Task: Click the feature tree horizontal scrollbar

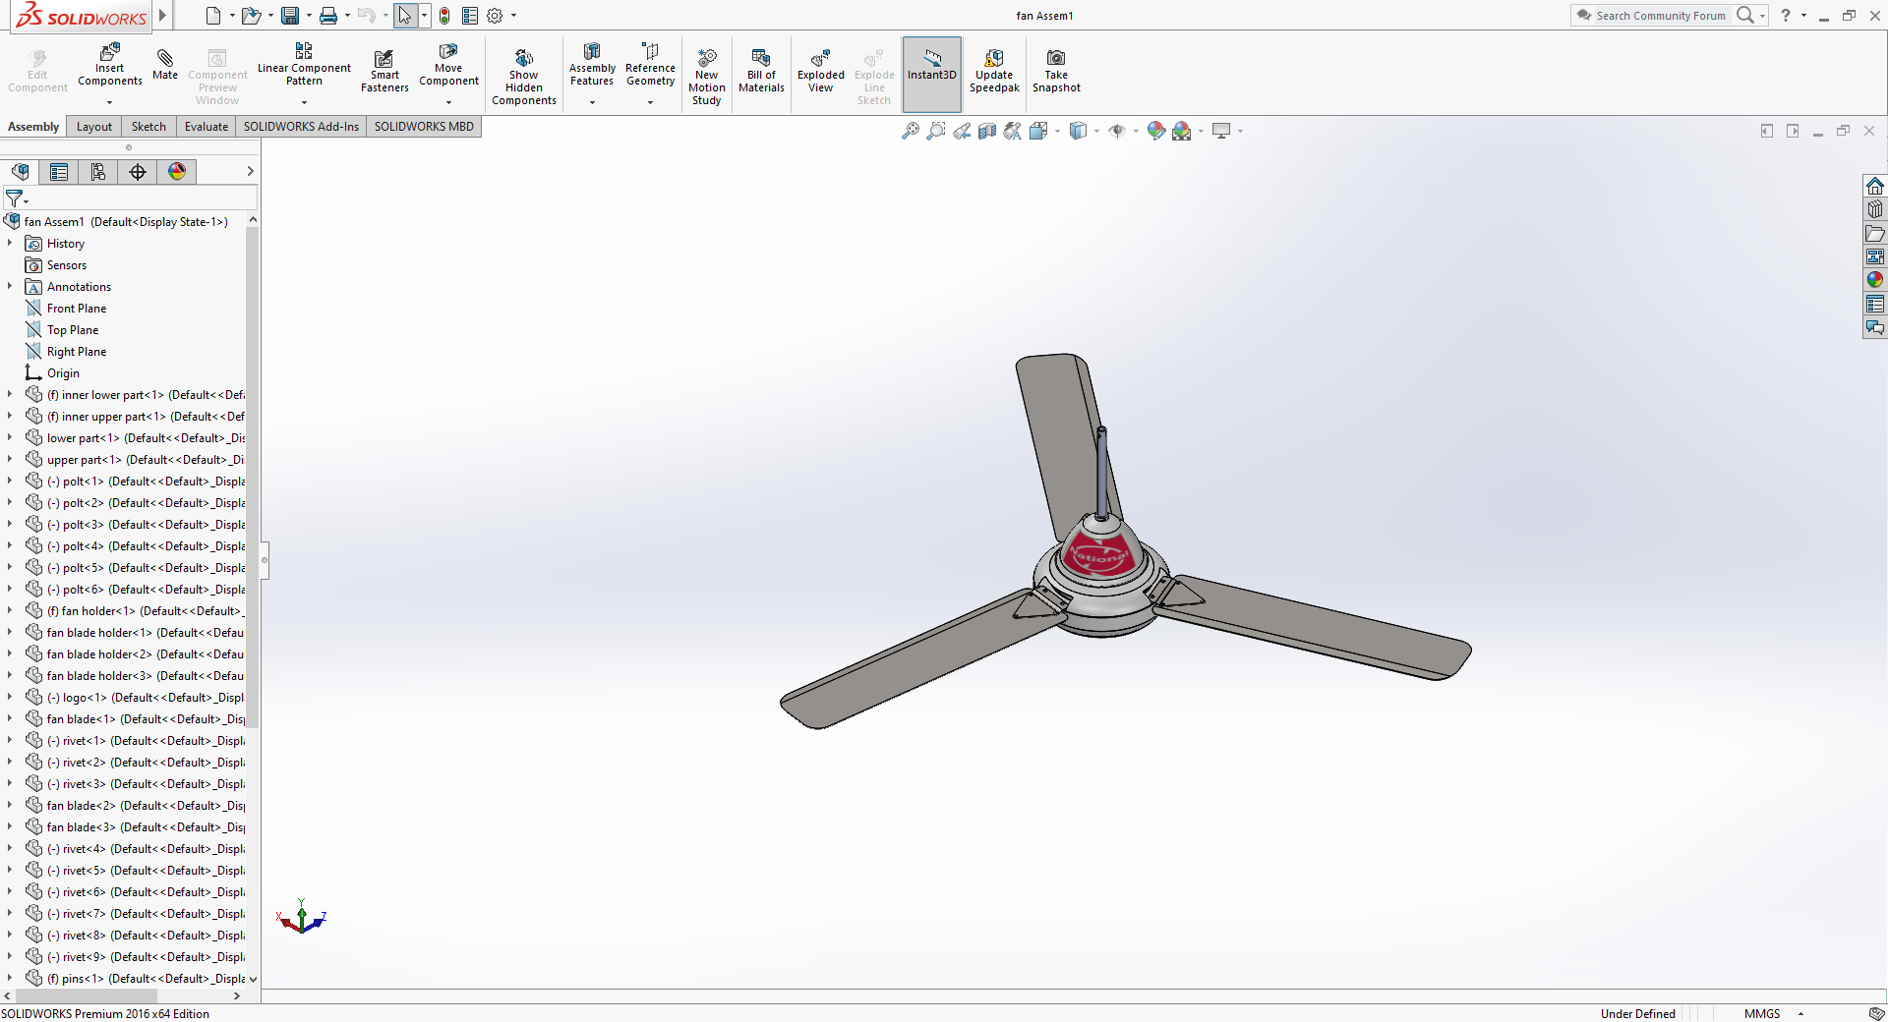Action: (x=87, y=995)
